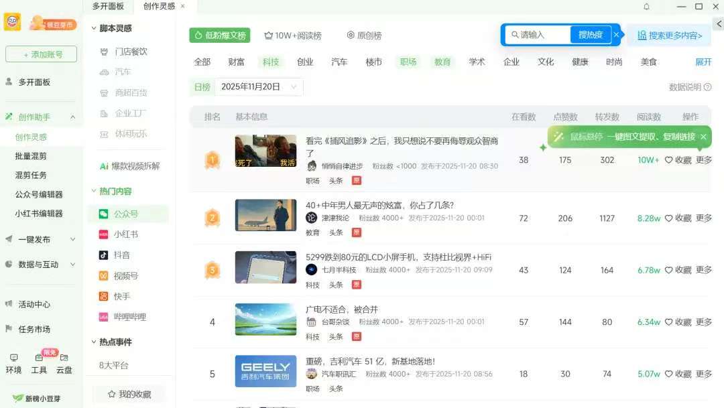Close the 创作灵感 tab
This screenshot has height=408, width=724.
coord(183,6)
